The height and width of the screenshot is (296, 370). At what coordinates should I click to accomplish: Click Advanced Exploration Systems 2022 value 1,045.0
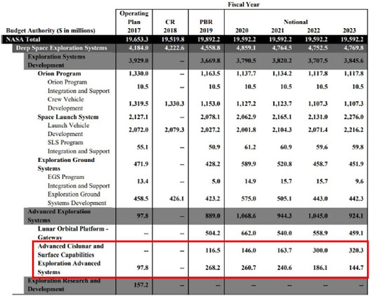318,216
